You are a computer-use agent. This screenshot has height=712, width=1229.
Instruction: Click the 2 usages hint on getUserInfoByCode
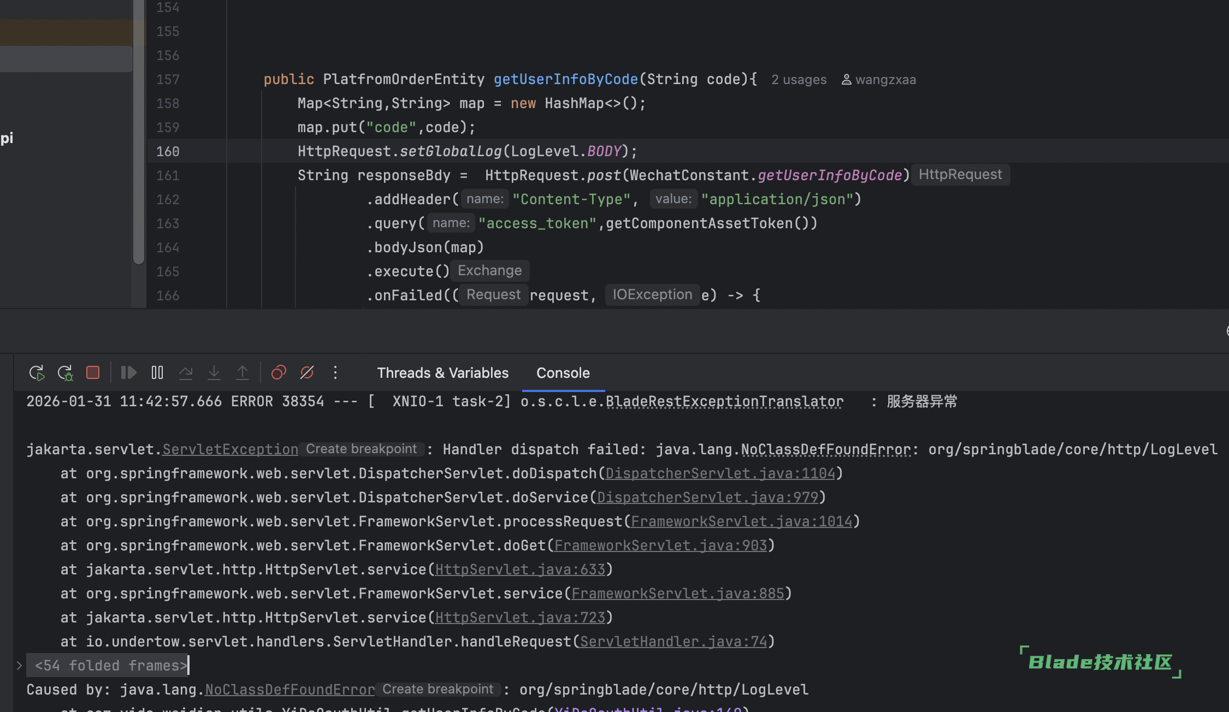click(x=799, y=80)
